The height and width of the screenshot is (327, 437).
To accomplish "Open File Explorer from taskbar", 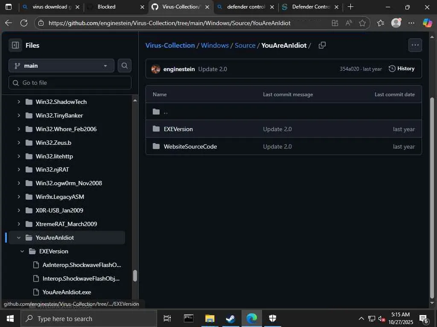I will [x=210, y=318].
